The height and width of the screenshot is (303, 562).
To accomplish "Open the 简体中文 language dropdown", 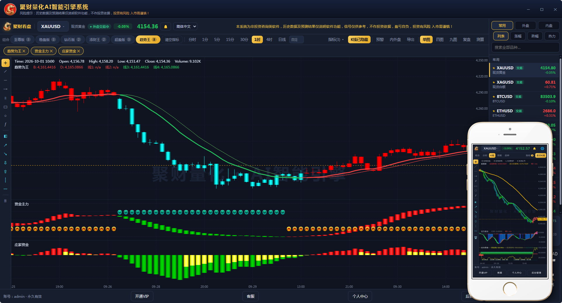I will coord(185,27).
